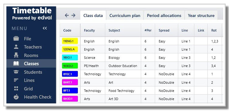
Task: Click the Lines stacked-bars icon
Action: tap(16, 80)
